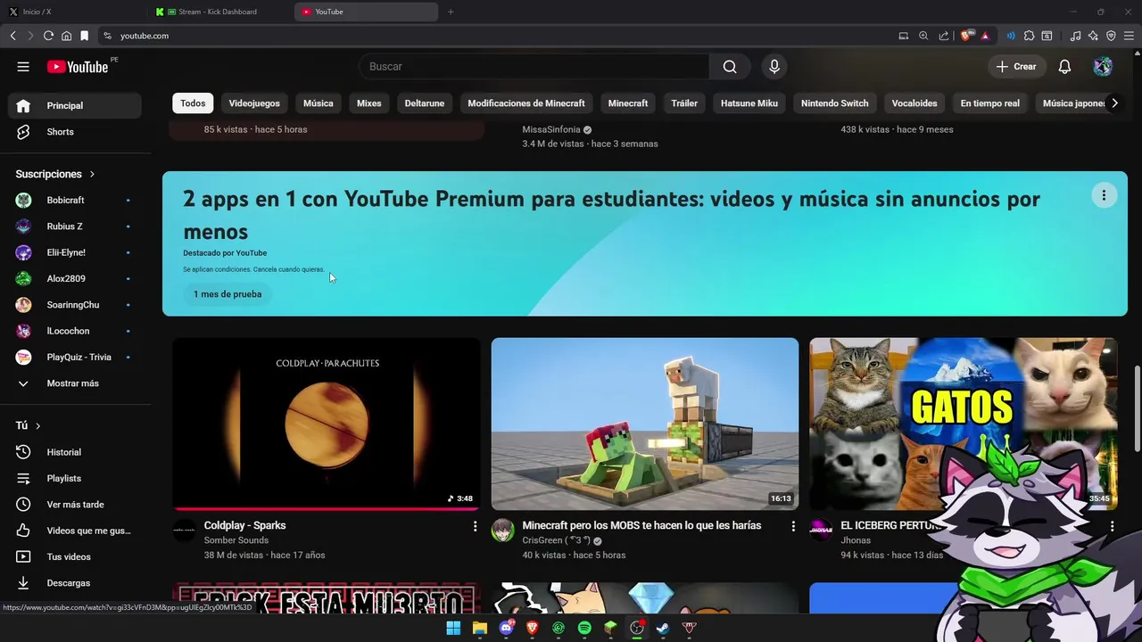The height and width of the screenshot is (642, 1142).
Task: Start voice search with the microphone
Action: pyautogui.click(x=774, y=67)
